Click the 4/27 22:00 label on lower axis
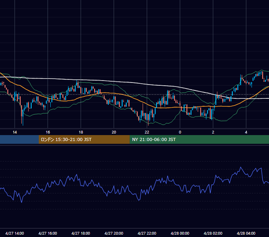The image size is (269, 237). pyautogui.click(x=147, y=233)
